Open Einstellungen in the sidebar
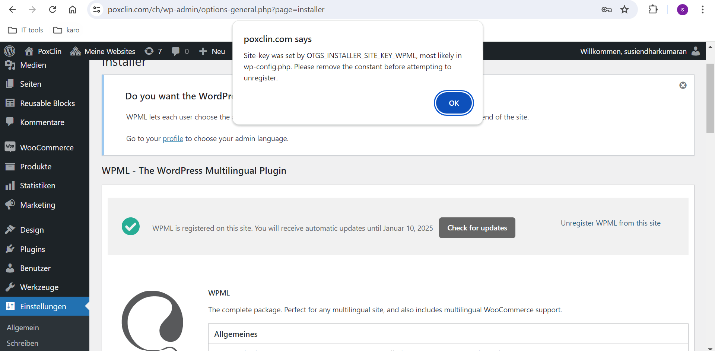 (x=45, y=306)
